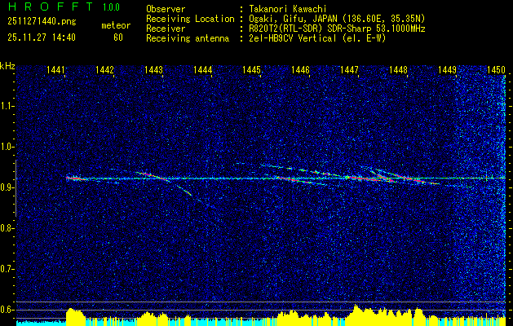Click the 0.9 kHz frequency label
The width and height of the screenshot is (513, 326).
pos(8,187)
